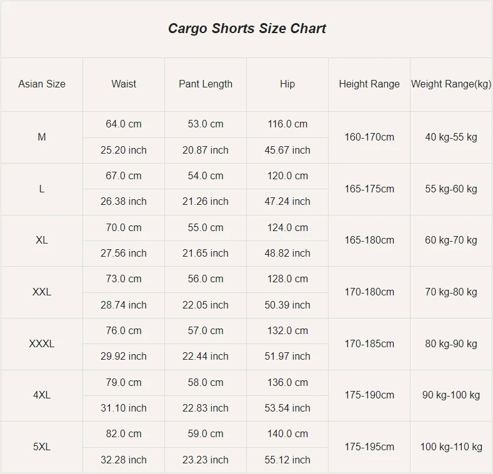Select the 79.0 cm waist cell
The image size is (493, 474).
pos(124,383)
